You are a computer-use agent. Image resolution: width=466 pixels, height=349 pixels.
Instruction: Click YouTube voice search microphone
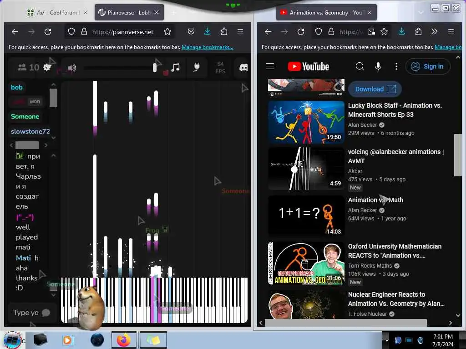tap(378, 66)
